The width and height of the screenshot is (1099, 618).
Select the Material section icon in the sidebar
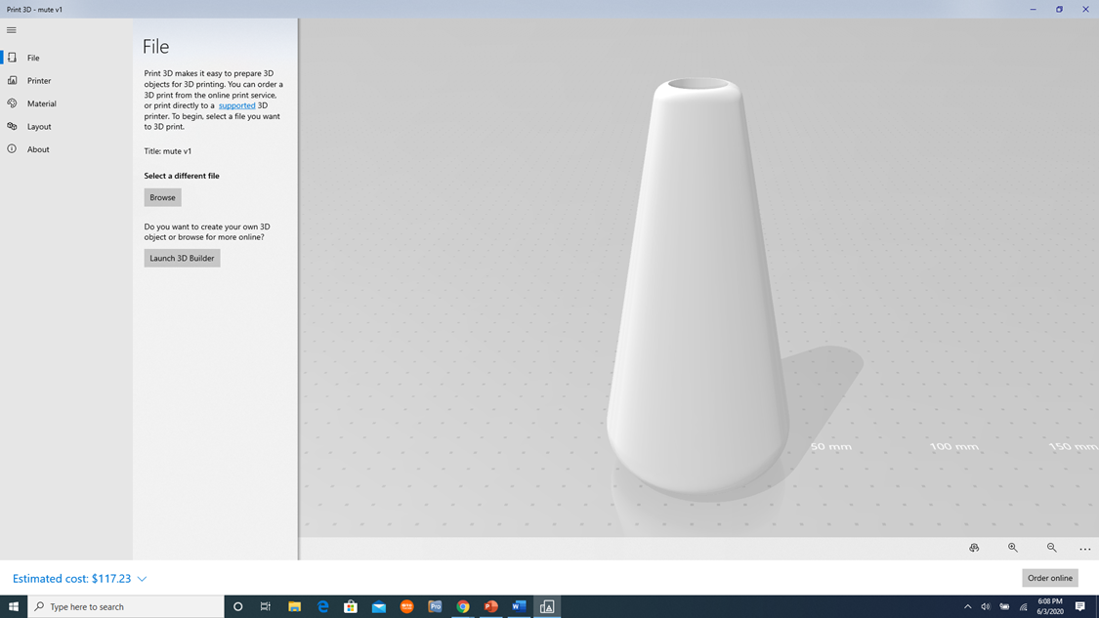point(13,103)
